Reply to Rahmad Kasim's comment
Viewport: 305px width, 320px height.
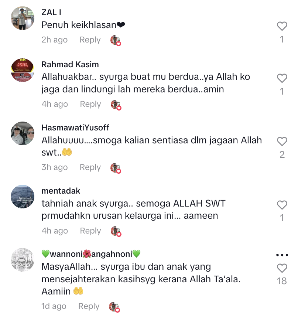(90, 104)
